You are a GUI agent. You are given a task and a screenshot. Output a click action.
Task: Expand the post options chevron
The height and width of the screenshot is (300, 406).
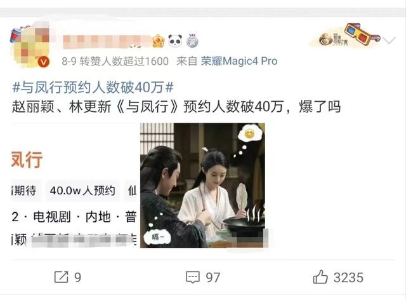[389, 40]
